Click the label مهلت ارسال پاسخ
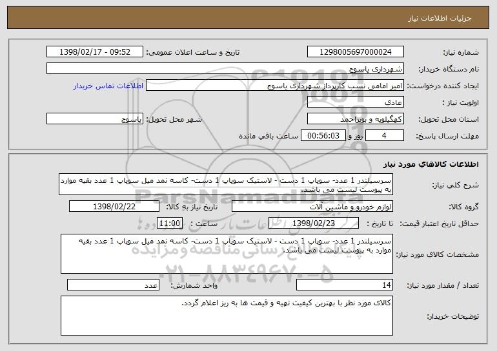This screenshot has width=497, height=351. (x=447, y=136)
